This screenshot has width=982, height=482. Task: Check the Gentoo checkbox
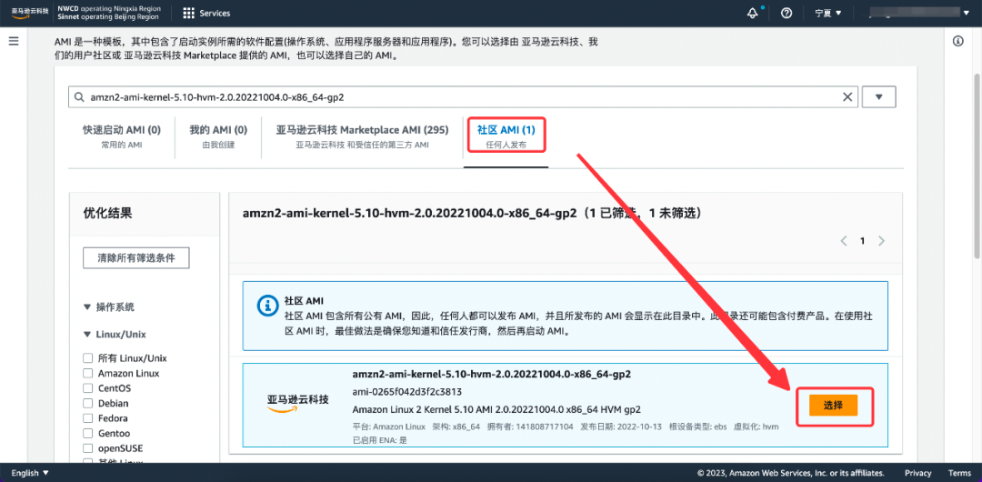click(x=87, y=433)
